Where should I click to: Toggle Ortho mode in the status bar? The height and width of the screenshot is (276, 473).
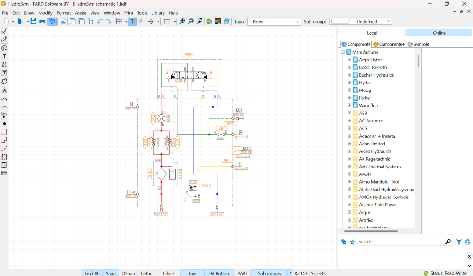146,273
